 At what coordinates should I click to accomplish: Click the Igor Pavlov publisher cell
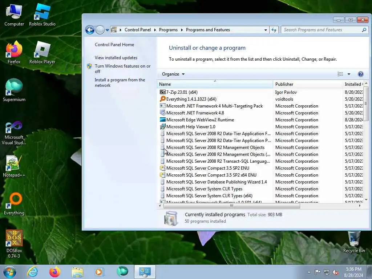click(286, 92)
